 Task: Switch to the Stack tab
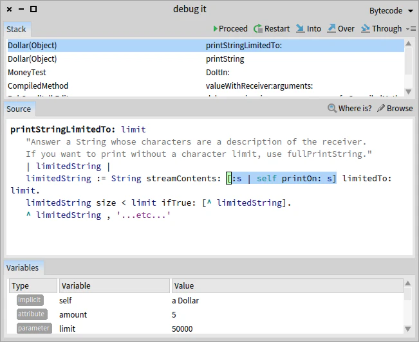[x=16, y=29]
